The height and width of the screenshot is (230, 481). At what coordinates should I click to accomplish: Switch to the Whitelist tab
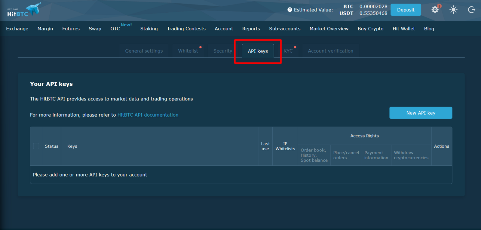tap(188, 51)
